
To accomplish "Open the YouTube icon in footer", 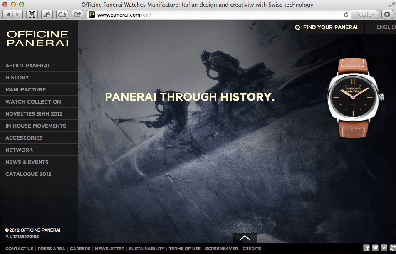I will 384,248.
